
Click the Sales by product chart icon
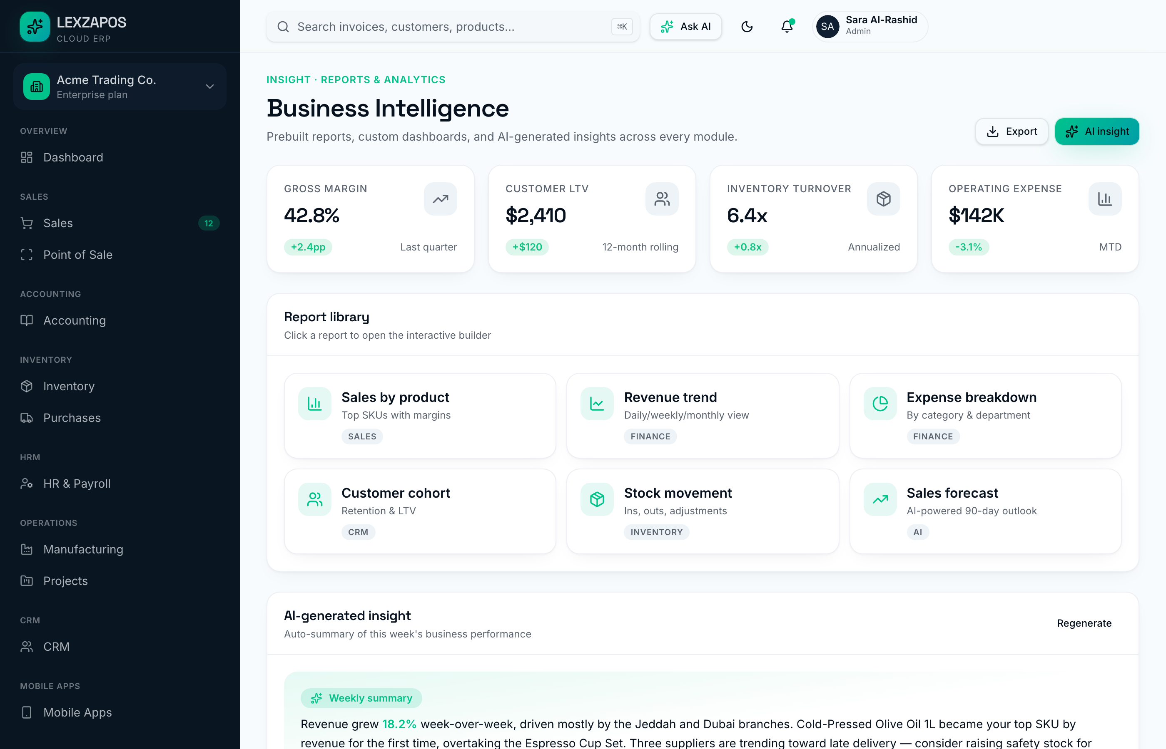(315, 404)
